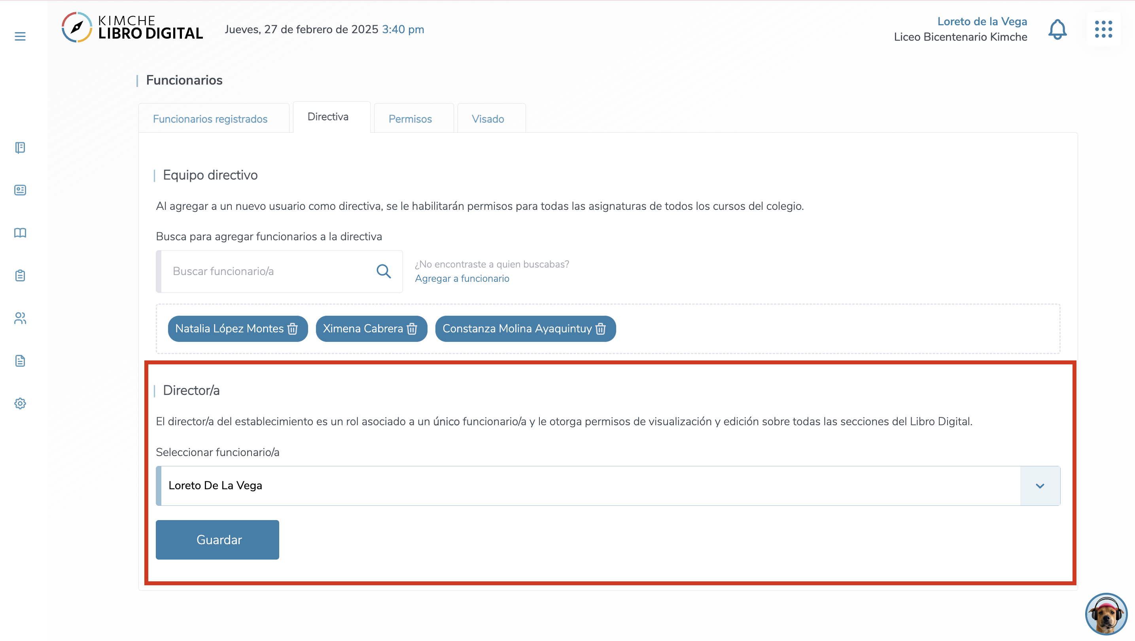This screenshot has width=1135, height=641.
Task: Click the ID card sidebar icon
Action: point(20,190)
